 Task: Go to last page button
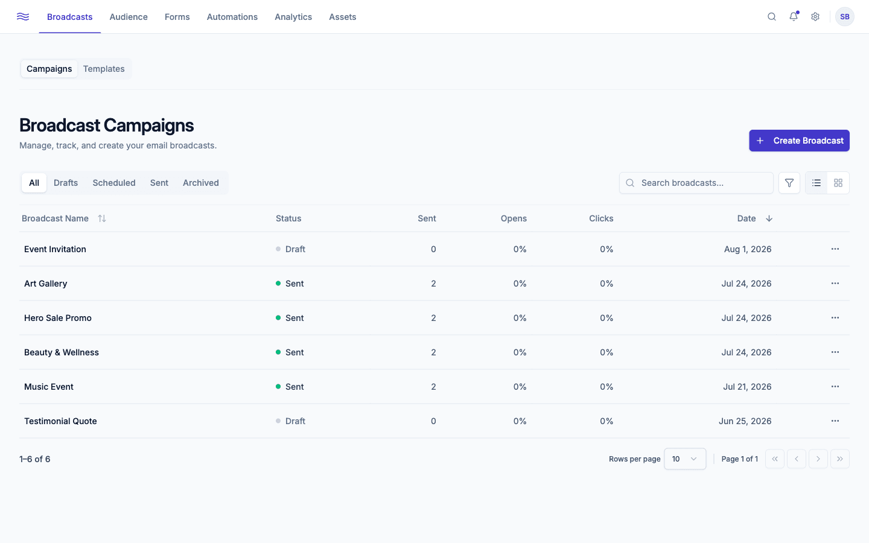(840, 459)
